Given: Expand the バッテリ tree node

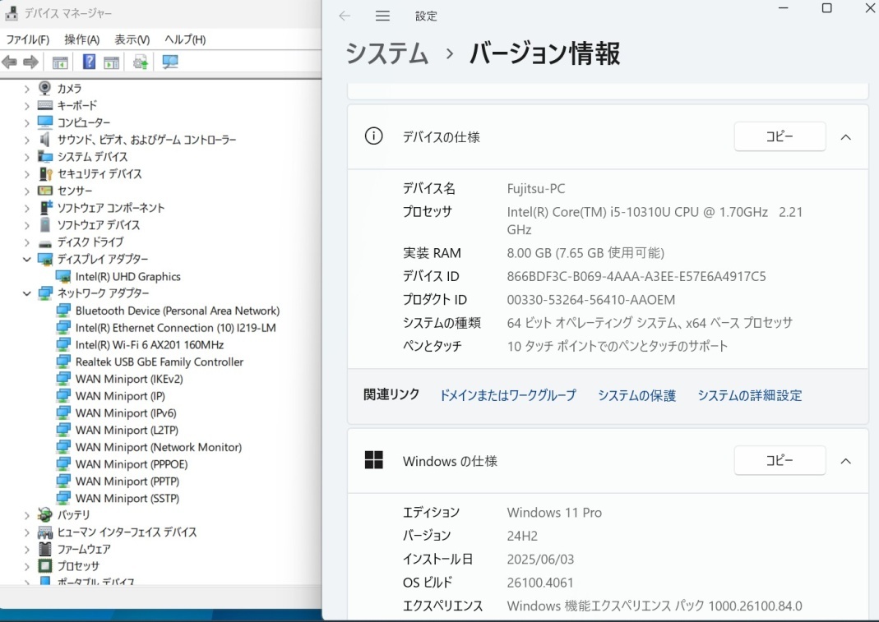Looking at the screenshot, I should coord(26,515).
